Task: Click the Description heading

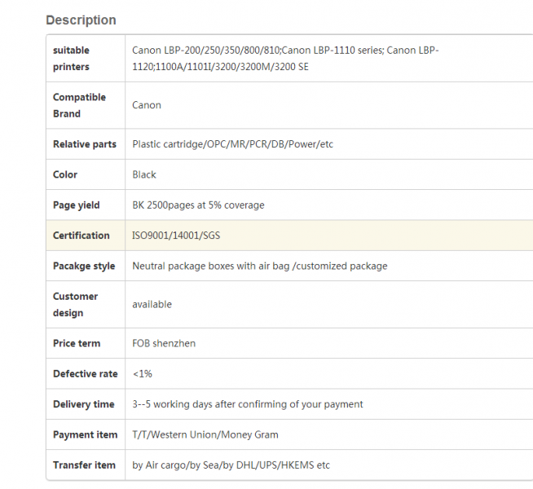Action: tap(81, 20)
